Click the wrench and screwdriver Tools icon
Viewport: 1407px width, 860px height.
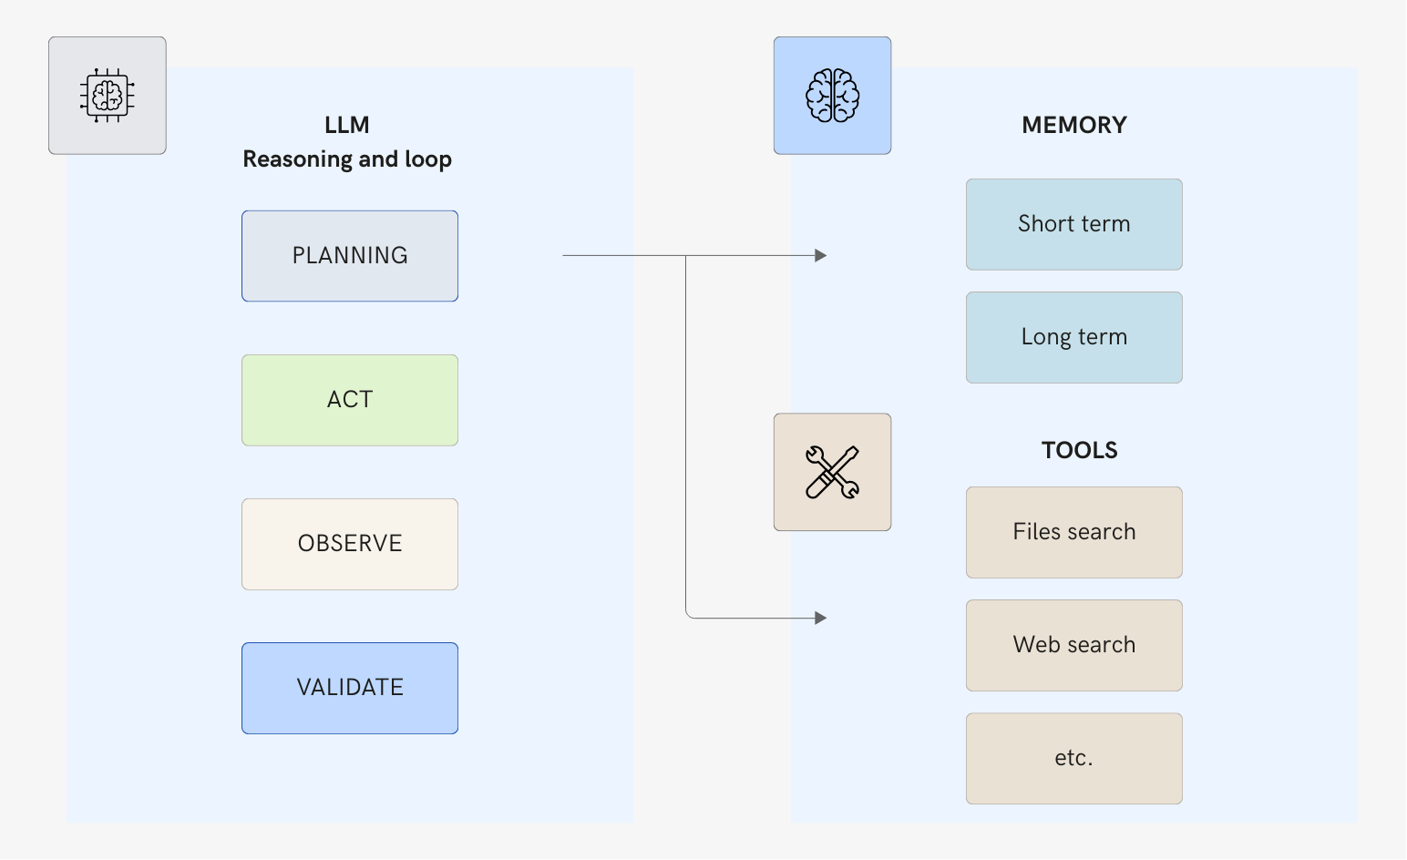pyautogui.click(x=832, y=472)
